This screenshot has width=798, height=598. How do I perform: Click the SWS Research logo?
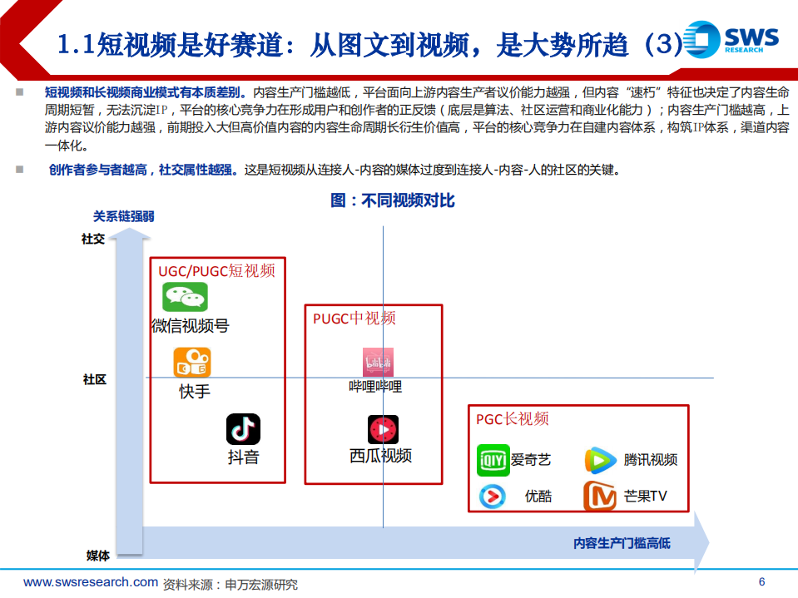click(737, 39)
